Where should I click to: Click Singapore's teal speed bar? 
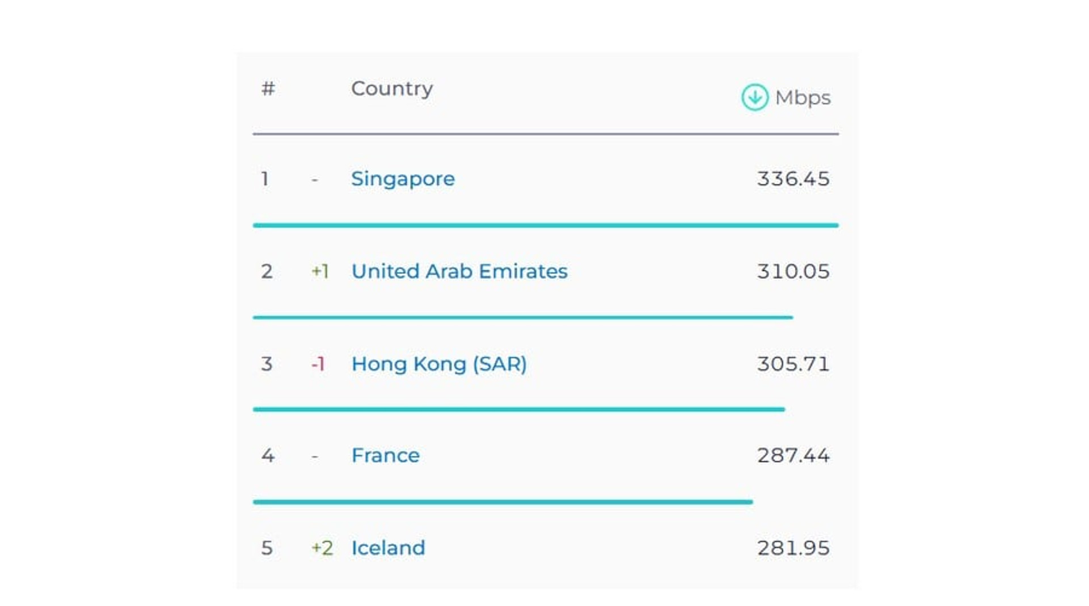[x=546, y=226]
